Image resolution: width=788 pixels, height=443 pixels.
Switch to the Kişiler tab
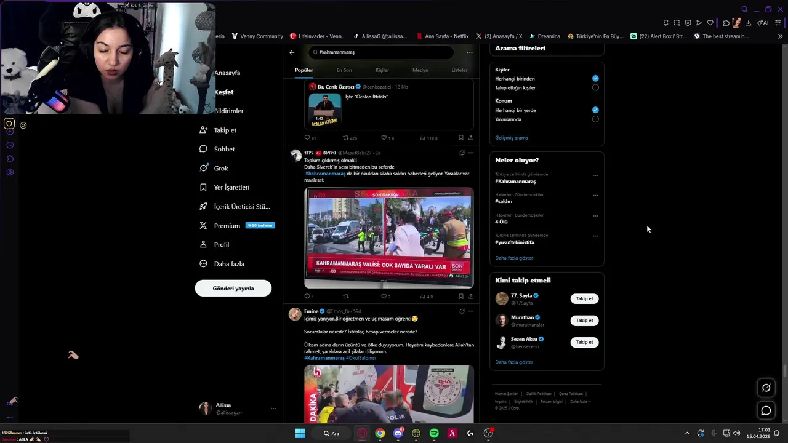(382, 70)
